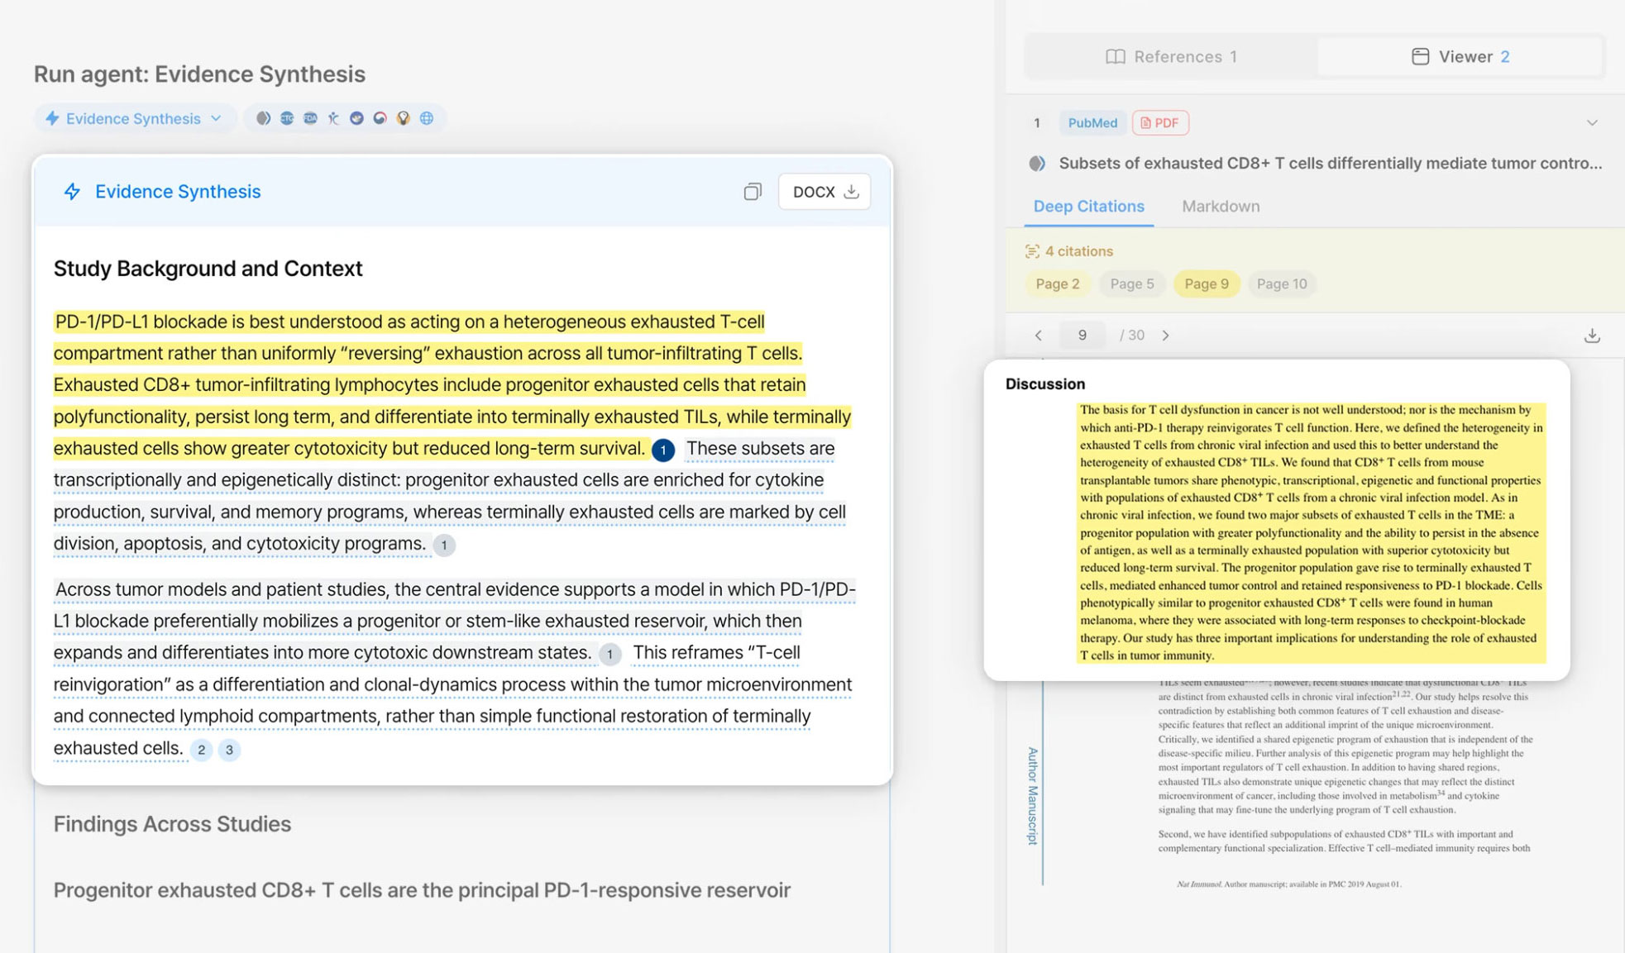Go to previous PDF page
The image size is (1625, 953).
1039,336
